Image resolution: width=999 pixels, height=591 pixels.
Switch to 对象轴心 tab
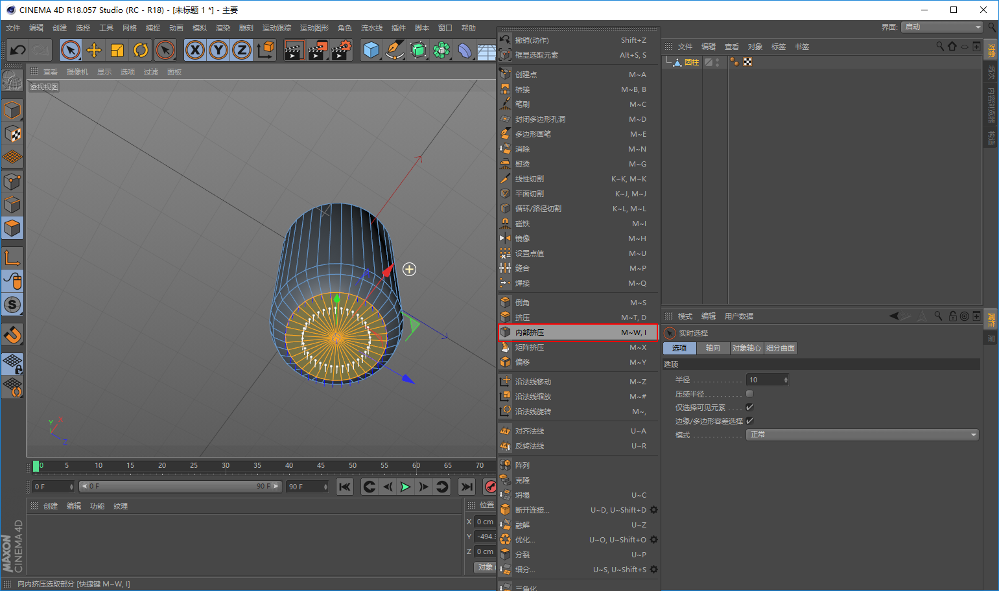pyautogui.click(x=746, y=348)
